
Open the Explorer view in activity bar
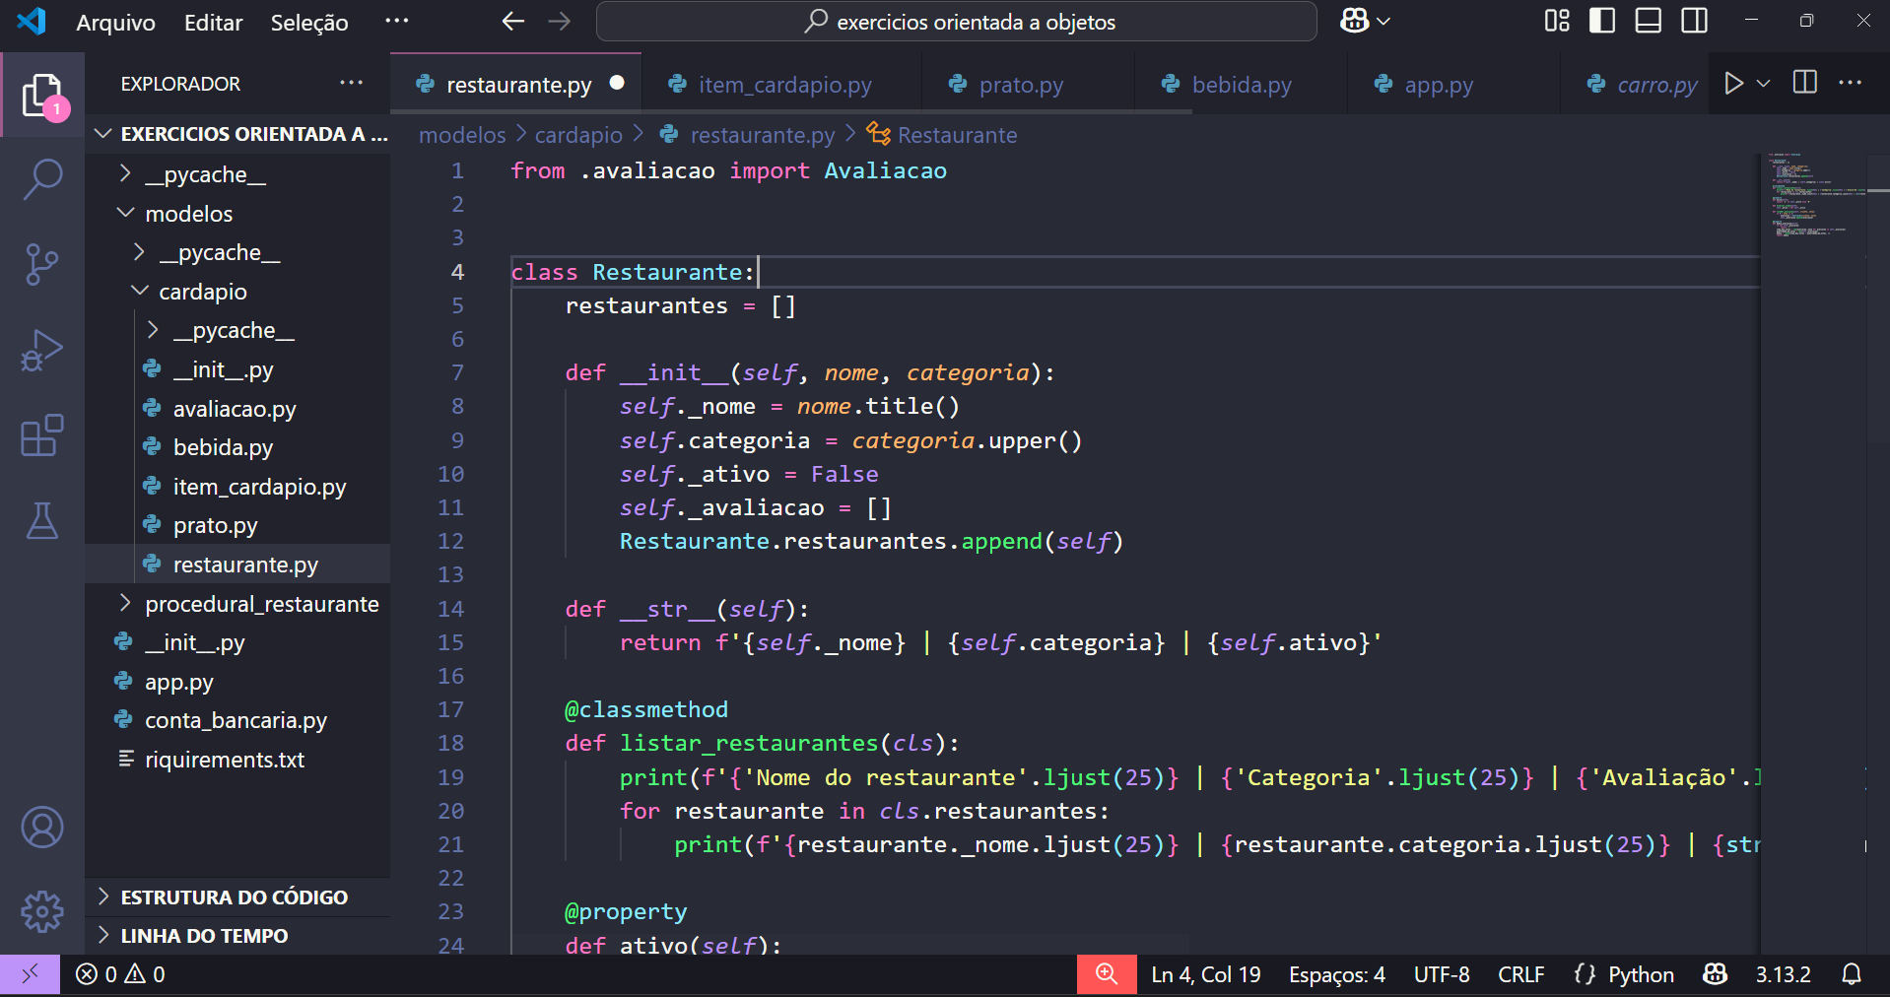pyautogui.click(x=42, y=96)
